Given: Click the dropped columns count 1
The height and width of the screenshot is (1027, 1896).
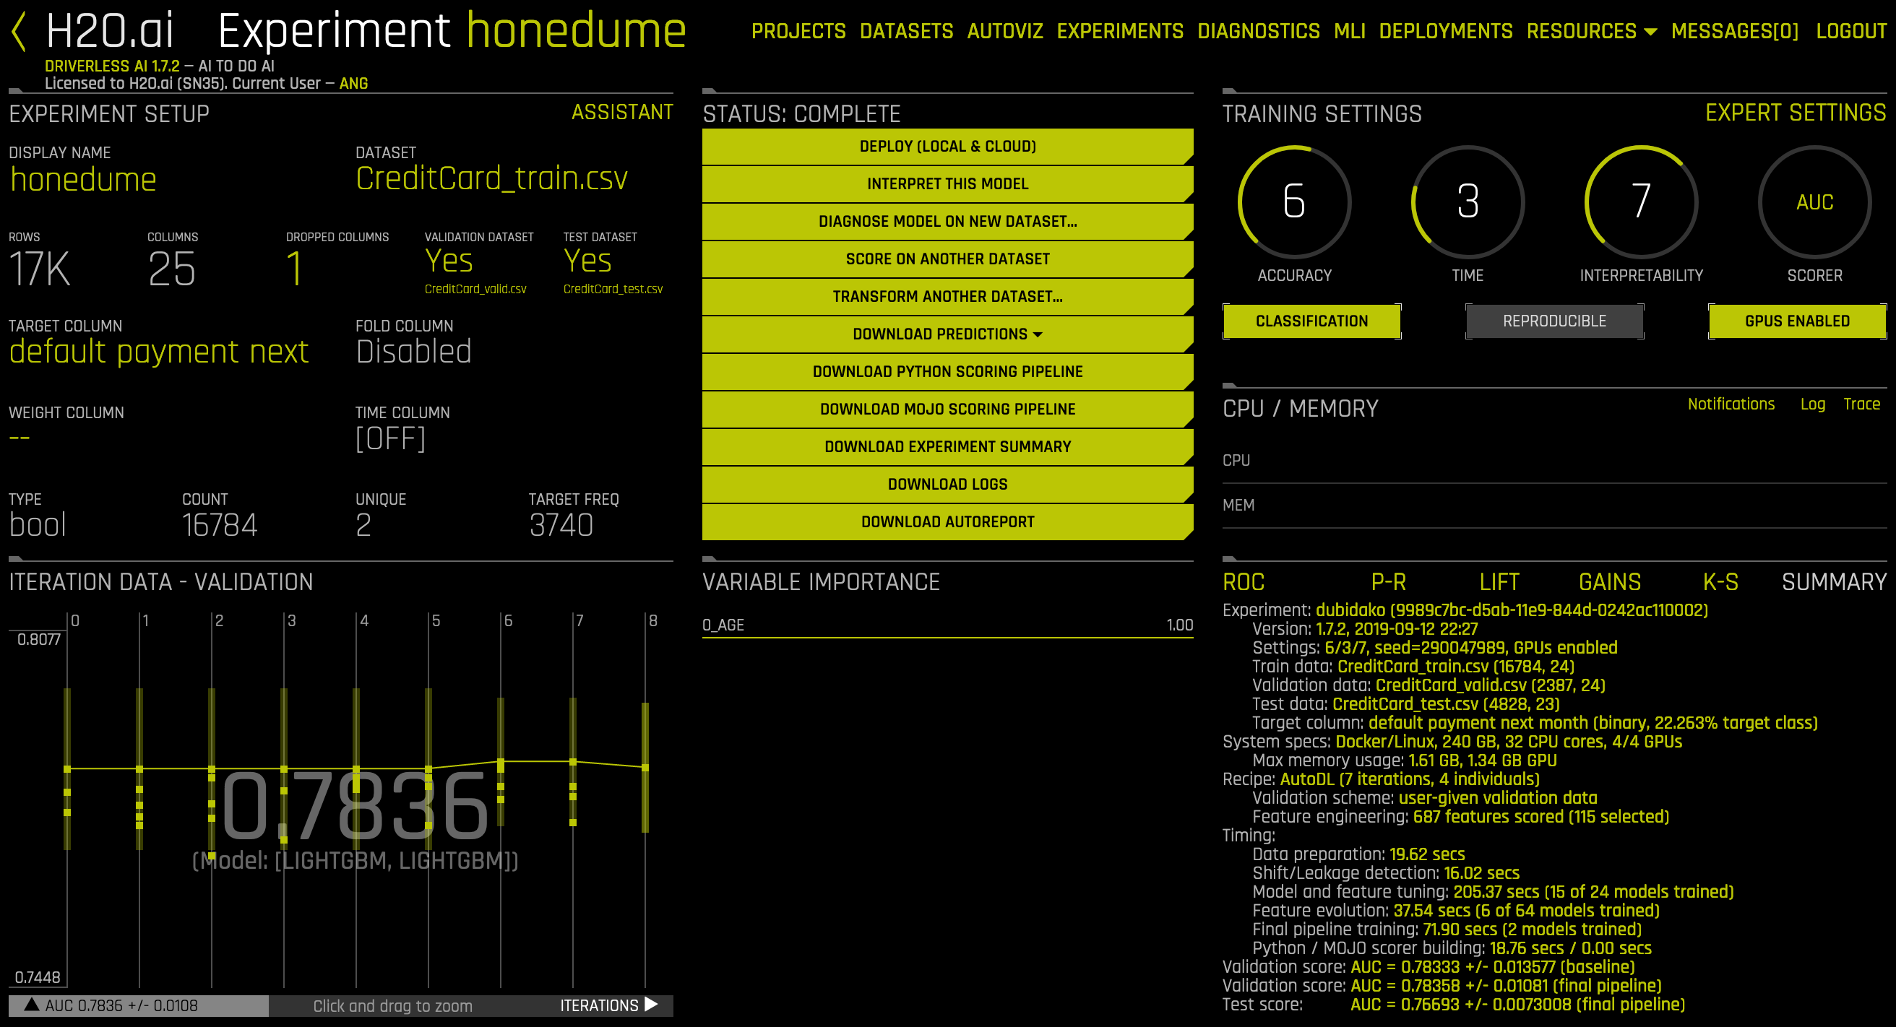Looking at the screenshot, I should [x=294, y=269].
